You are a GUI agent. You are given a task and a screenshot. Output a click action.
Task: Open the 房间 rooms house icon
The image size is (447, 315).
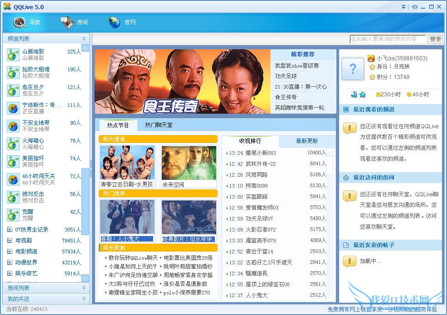coord(67,22)
